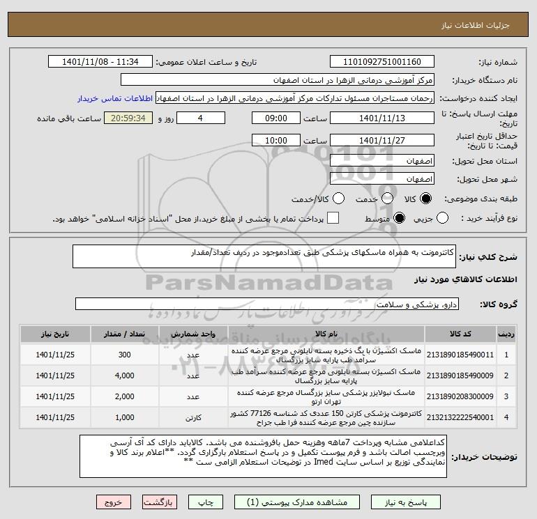This screenshot has height=519, width=537.
Task: Click the nebulizer mask item name in row 3
Action: (326, 397)
